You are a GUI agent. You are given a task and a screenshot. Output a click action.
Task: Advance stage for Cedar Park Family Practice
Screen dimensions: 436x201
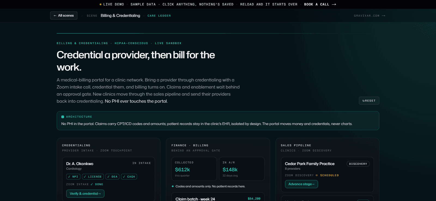pos(301,184)
